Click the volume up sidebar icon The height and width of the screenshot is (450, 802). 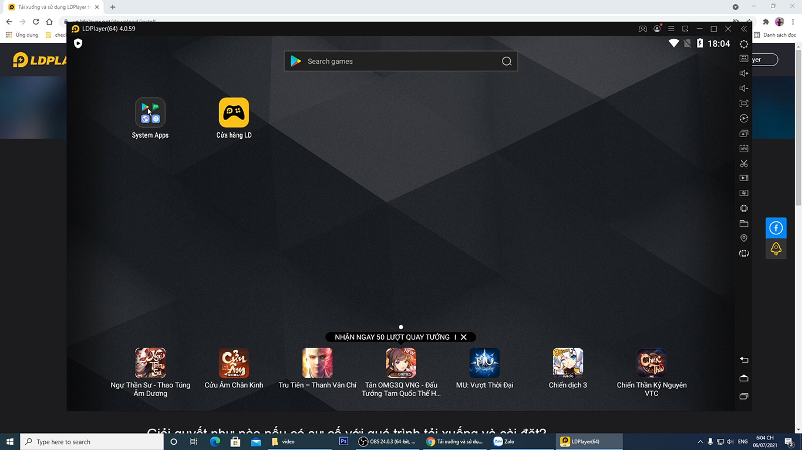click(x=744, y=73)
